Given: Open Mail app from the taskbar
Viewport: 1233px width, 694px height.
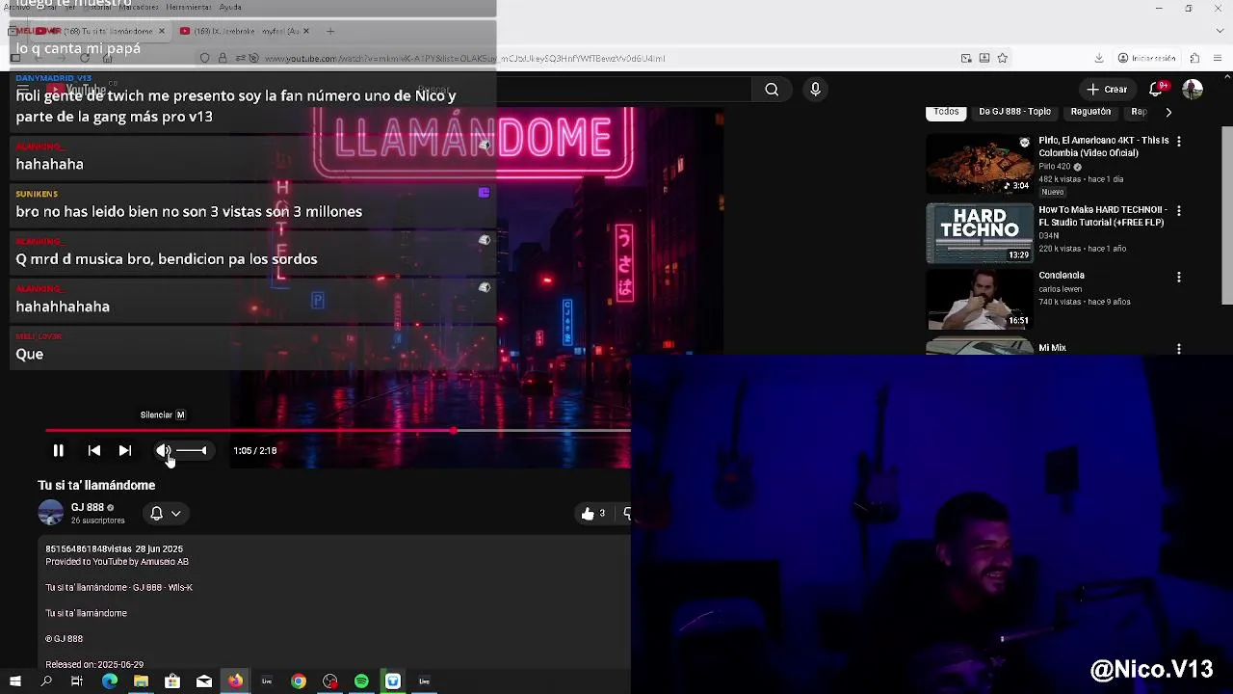Looking at the screenshot, I should (204, 681).
